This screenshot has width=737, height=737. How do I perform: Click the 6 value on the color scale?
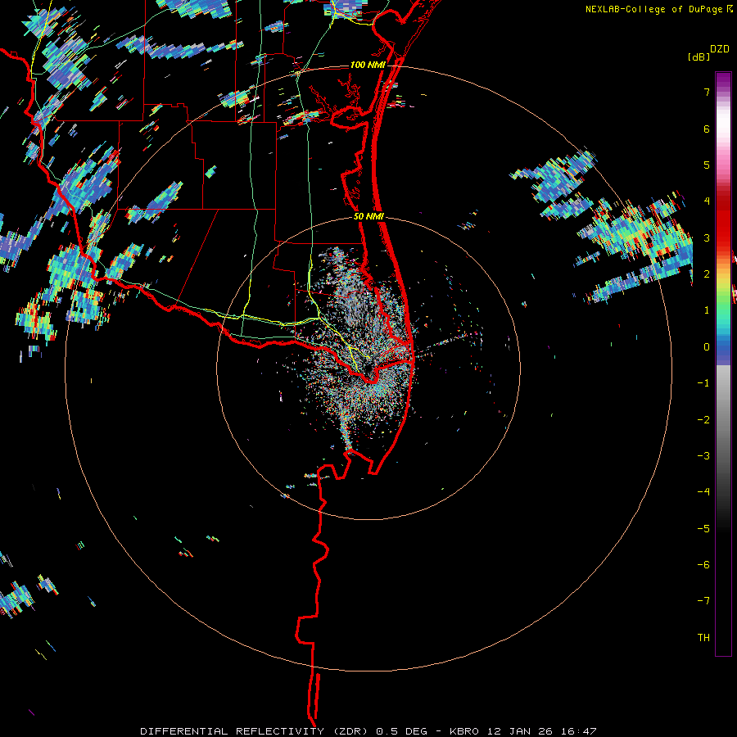[x=707, y=129]
